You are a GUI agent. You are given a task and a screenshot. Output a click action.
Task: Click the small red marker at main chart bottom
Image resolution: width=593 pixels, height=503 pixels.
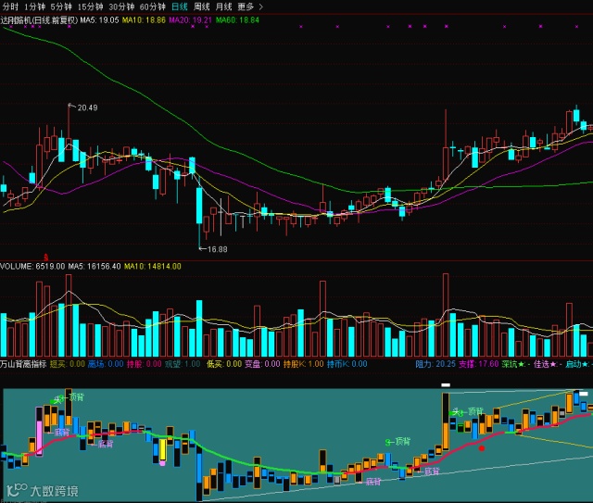click(45, 258)
